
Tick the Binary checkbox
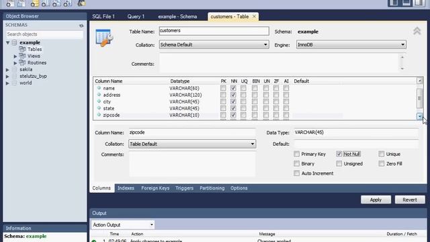[296, 163]
